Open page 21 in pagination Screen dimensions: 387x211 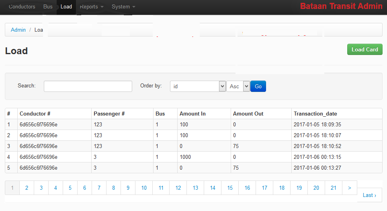pyautogui.click(x=334, y=188)
